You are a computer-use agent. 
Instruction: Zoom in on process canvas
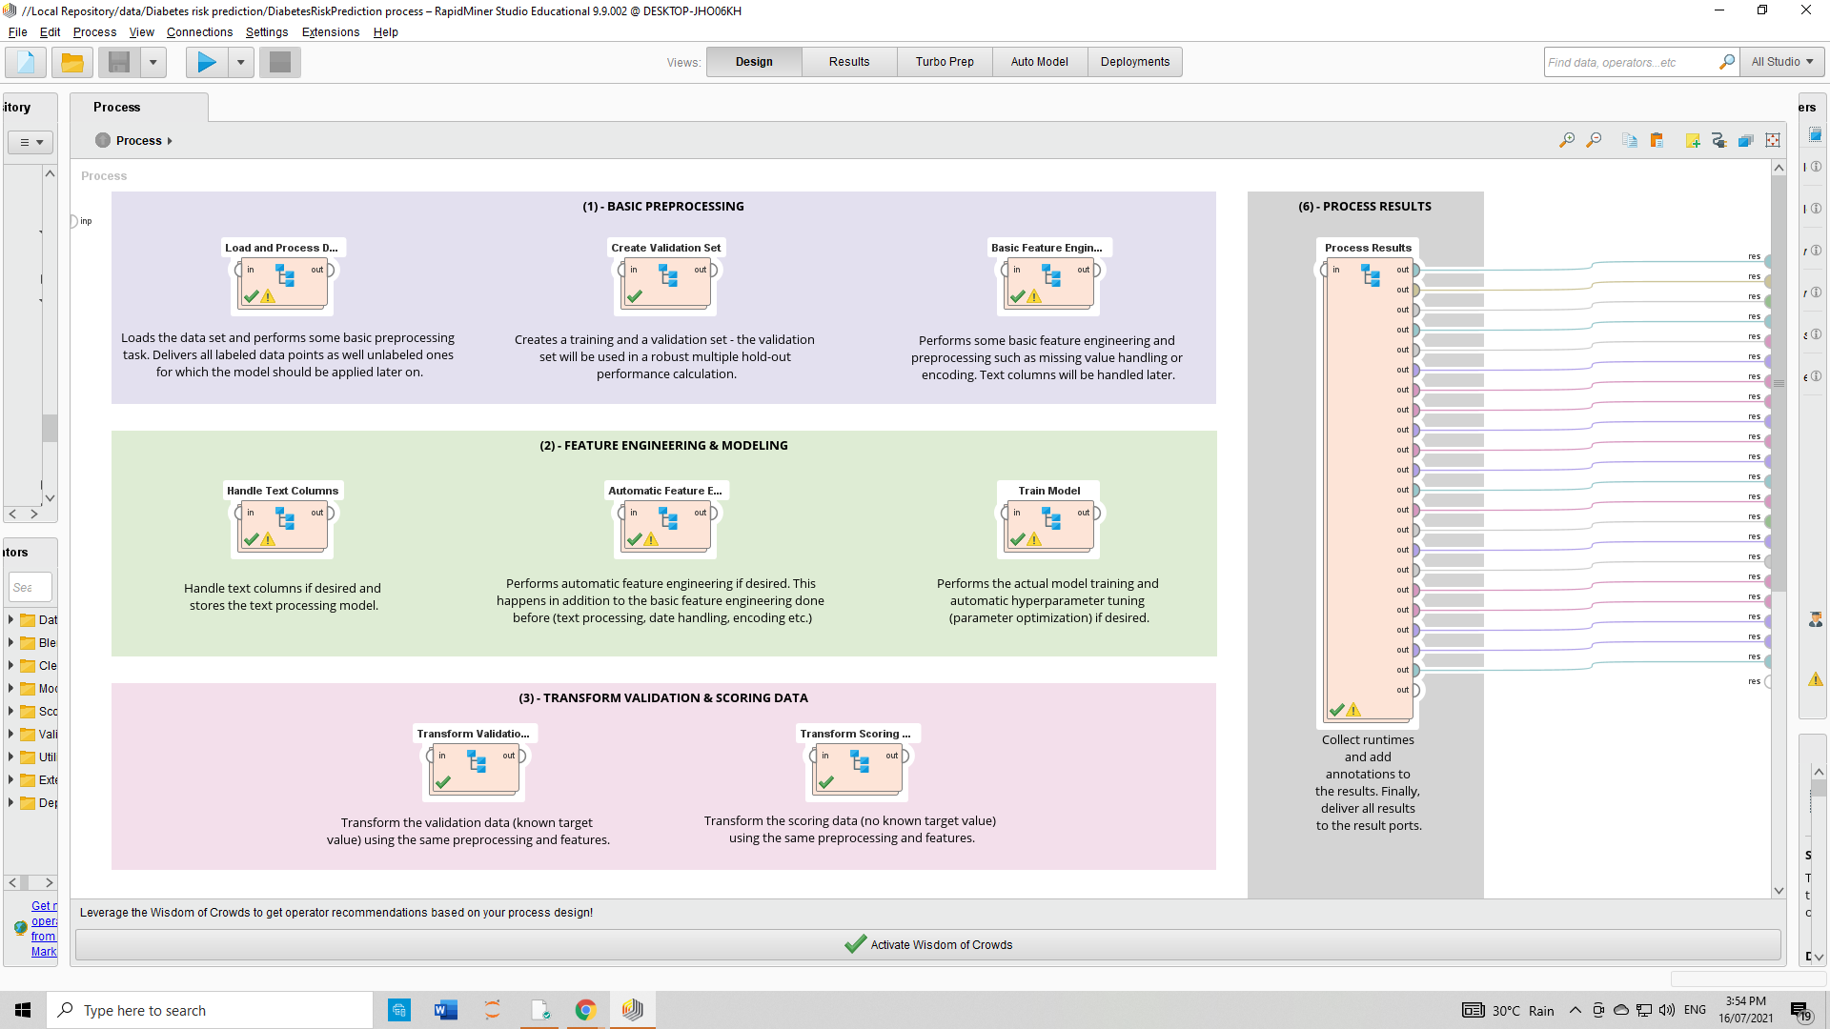tap(1567, 141)
